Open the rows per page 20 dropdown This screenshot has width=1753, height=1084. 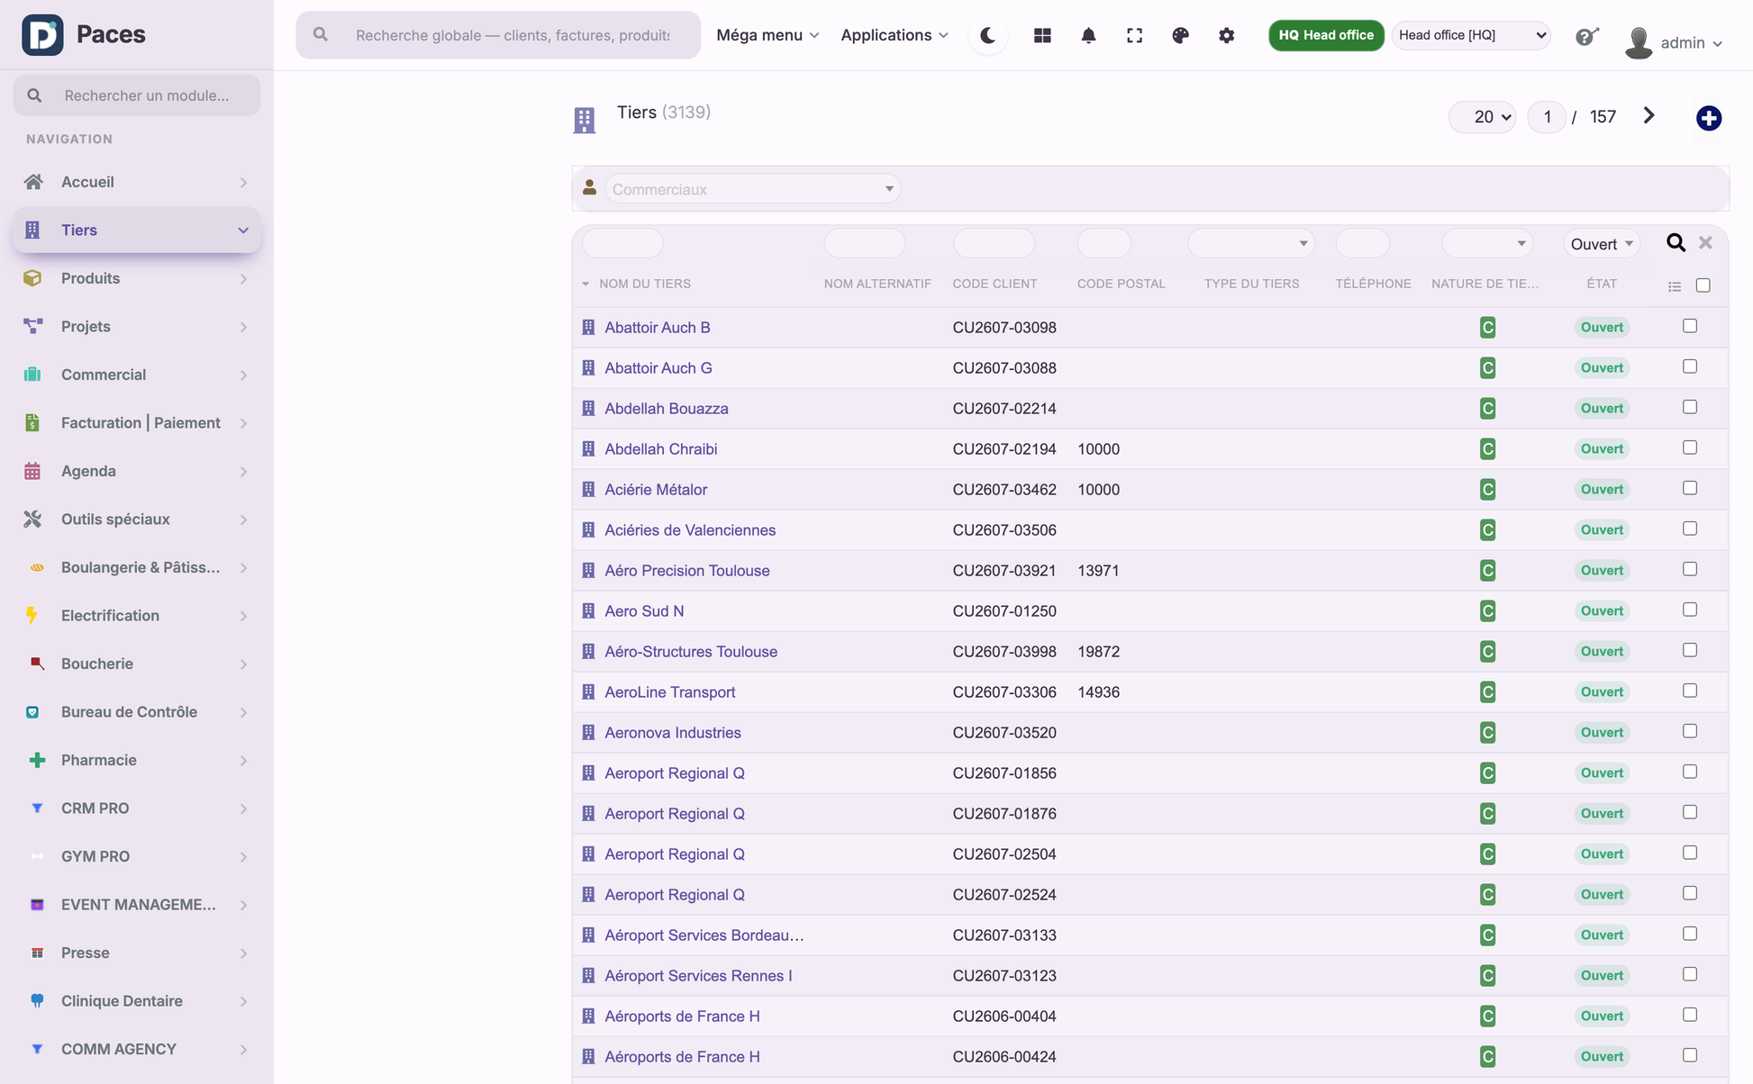[x=1482, y=117]
